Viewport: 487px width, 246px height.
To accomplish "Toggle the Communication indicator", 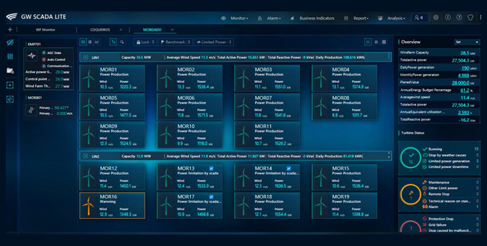I will pyautogui.click(x=44, y=66).
